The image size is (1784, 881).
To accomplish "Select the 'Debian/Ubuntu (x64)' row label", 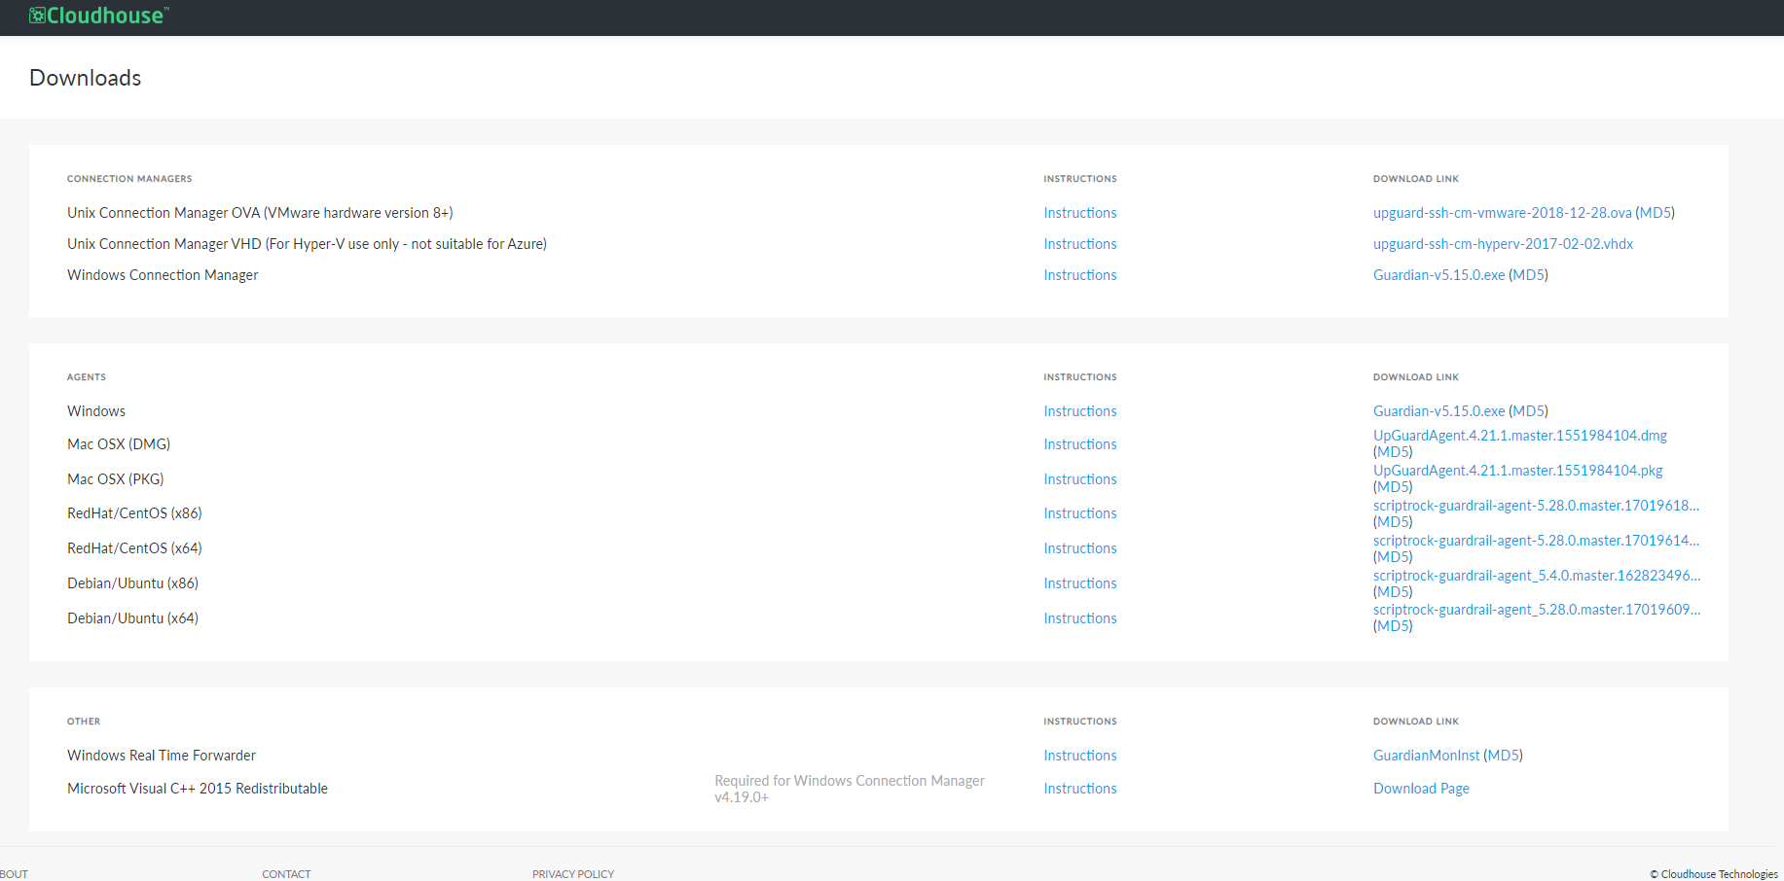I will tap(132, 618).
